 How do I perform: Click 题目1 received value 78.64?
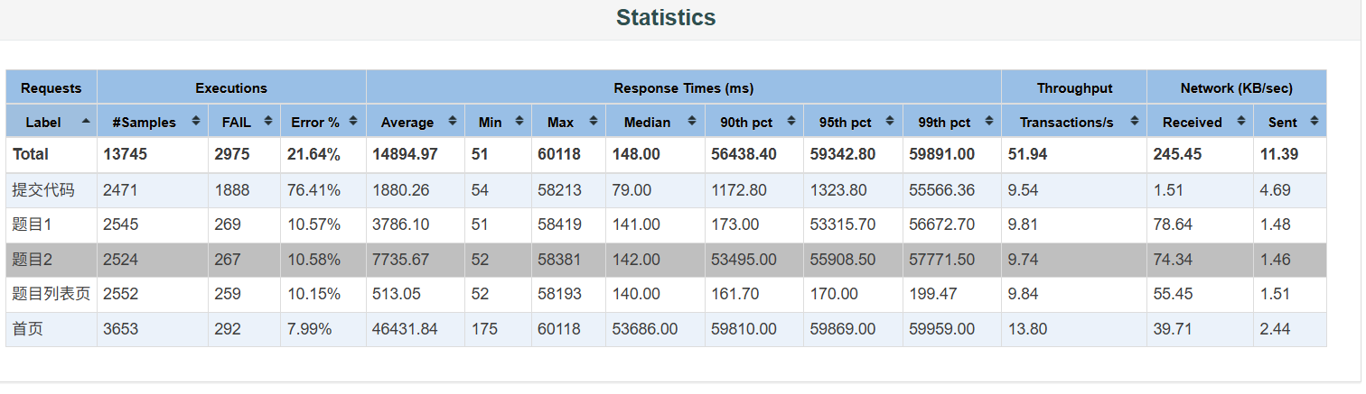[1173, 224]
